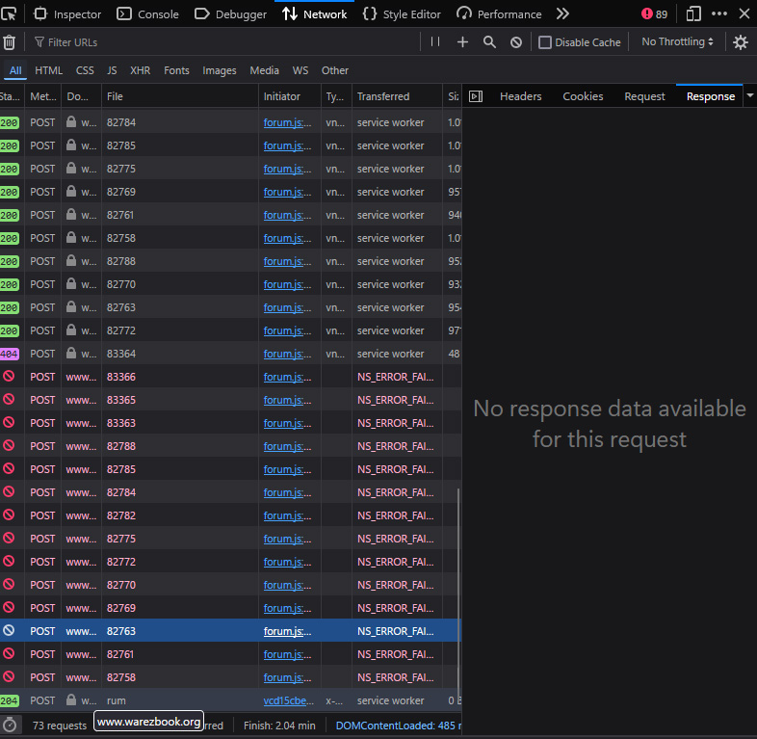Open network settings gear
The height and width of the screenshot is (739, 757).
click(x=740, y=42)
